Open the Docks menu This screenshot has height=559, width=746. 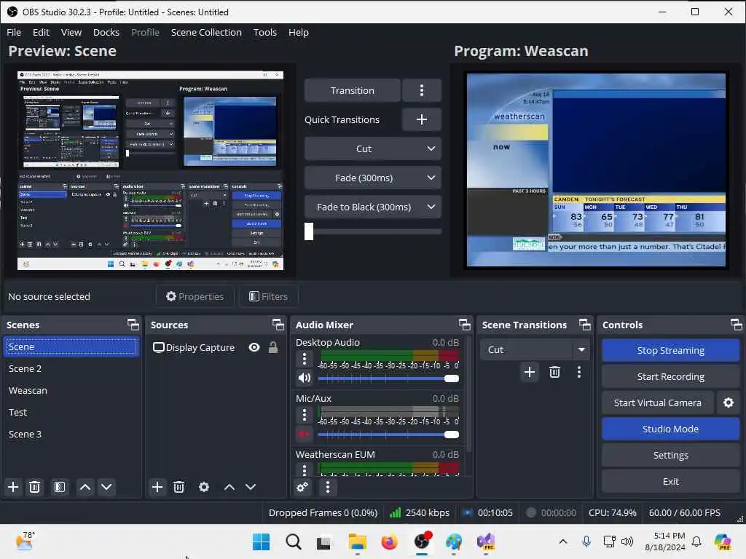106,32
